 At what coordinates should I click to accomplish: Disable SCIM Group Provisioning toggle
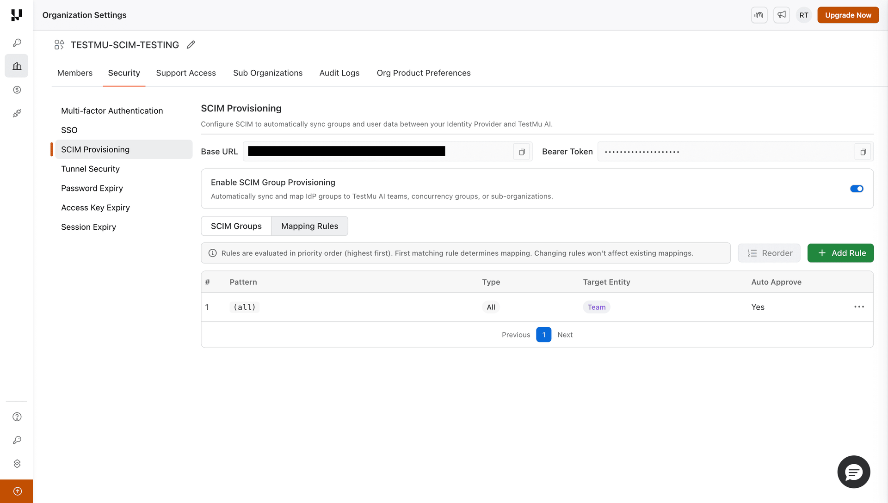pos(857,189)
